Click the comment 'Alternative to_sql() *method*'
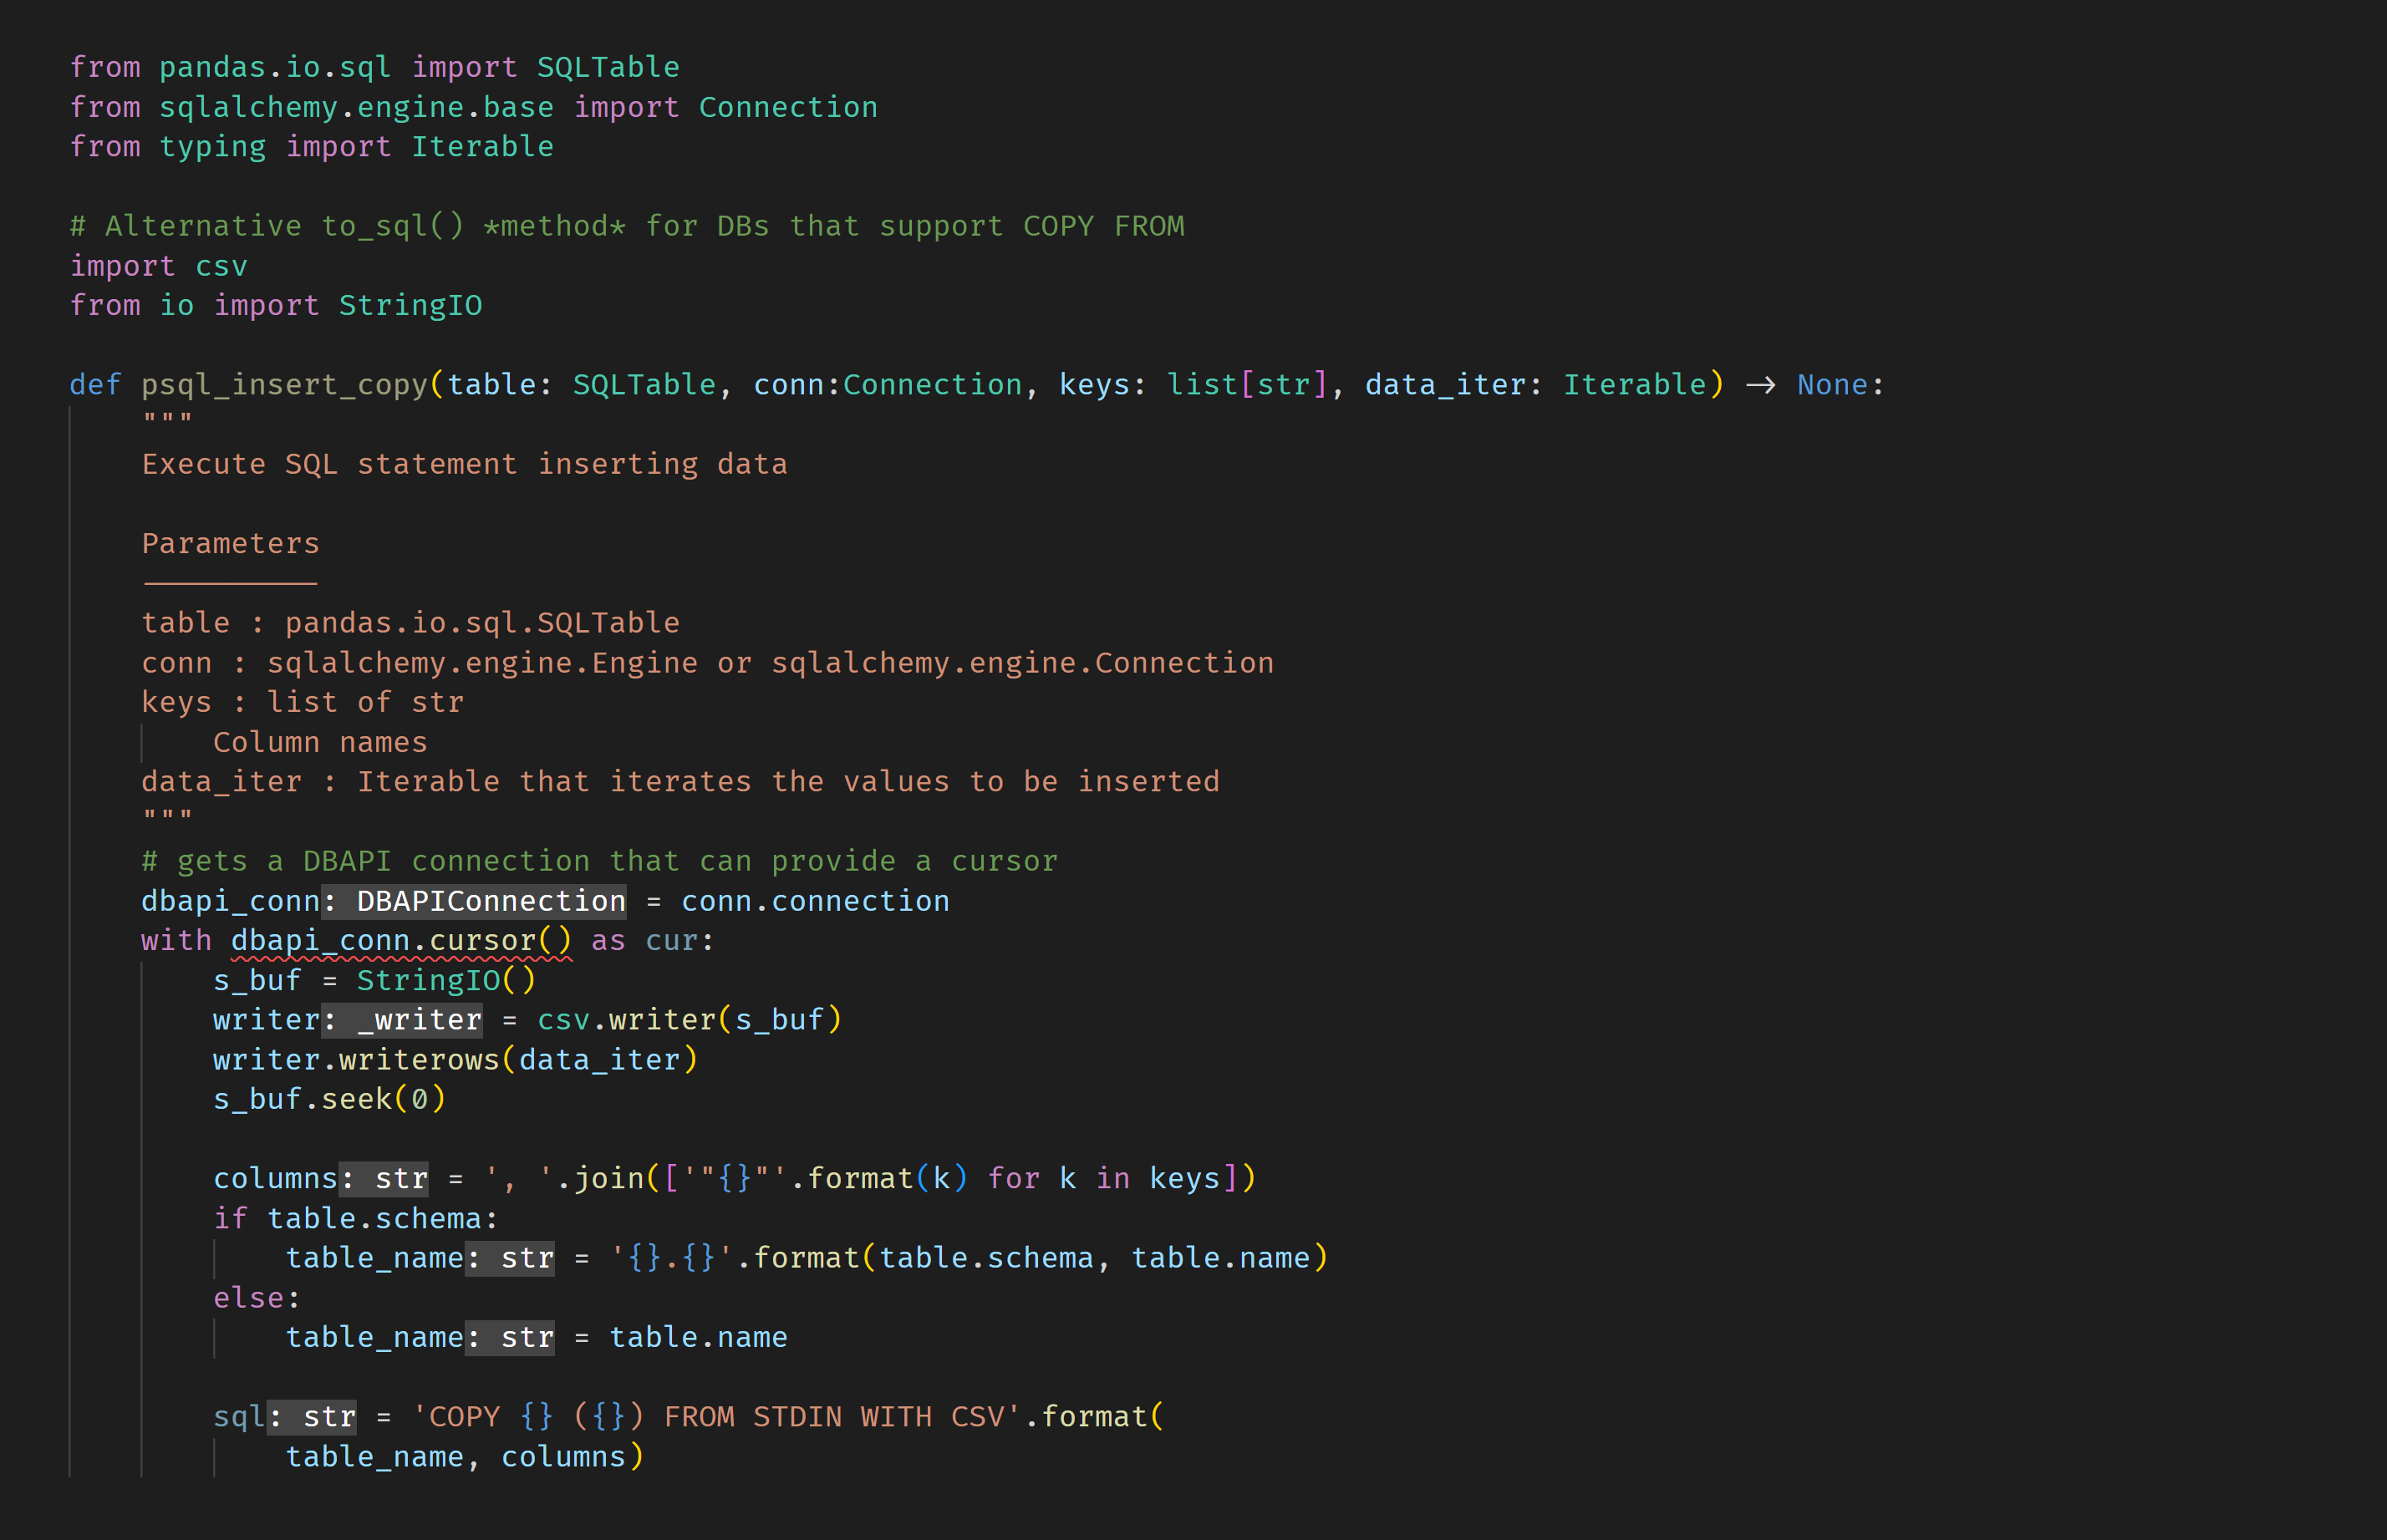This screenshot has width=2387, height=1540. [x=347, y=226]
